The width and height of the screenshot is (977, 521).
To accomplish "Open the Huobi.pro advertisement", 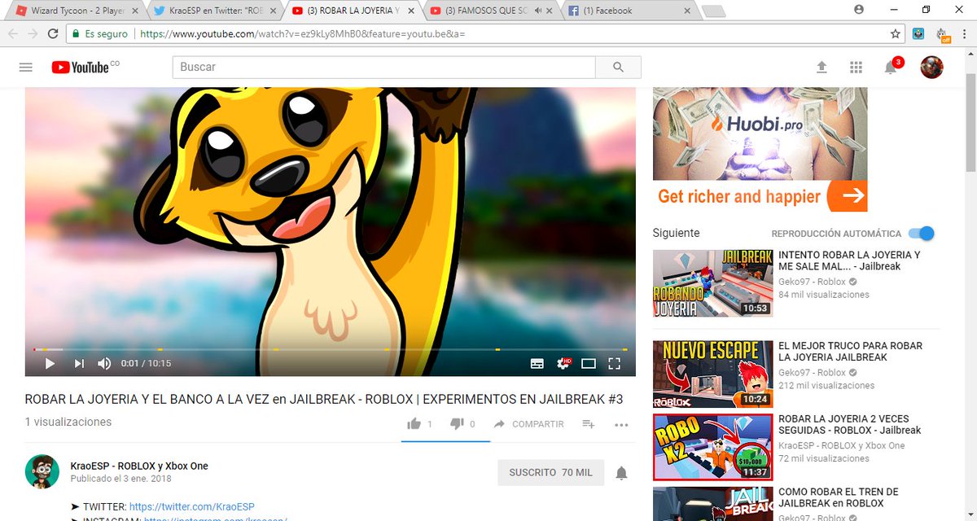I will [760, 149].
